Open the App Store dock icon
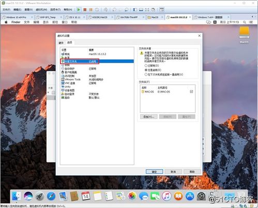 pyautogui.click(x=190, y=196)
